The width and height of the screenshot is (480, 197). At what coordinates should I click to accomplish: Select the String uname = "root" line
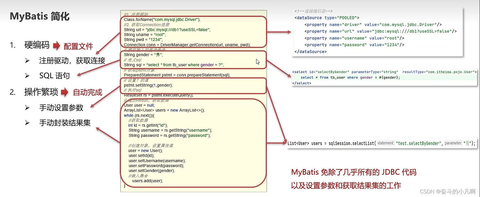(145, 35)
